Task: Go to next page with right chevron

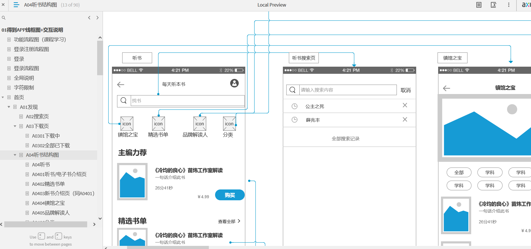Action: coord(97,18)
